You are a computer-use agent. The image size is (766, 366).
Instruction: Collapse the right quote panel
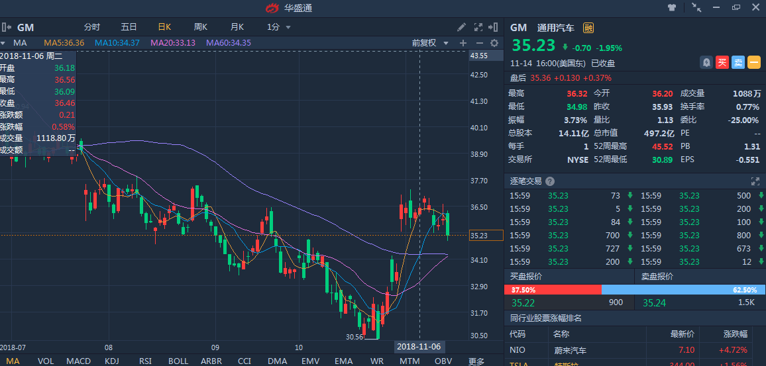click(494, 27)
